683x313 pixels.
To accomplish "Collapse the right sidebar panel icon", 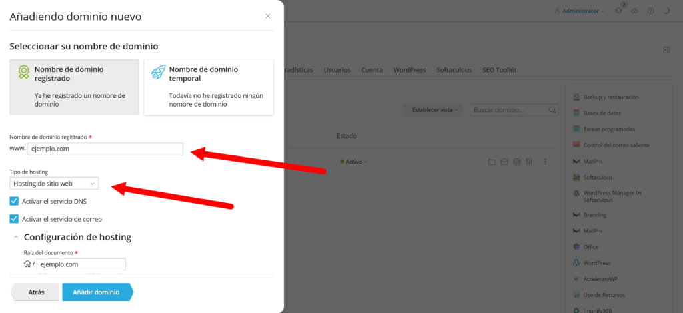I will point(666,50).
